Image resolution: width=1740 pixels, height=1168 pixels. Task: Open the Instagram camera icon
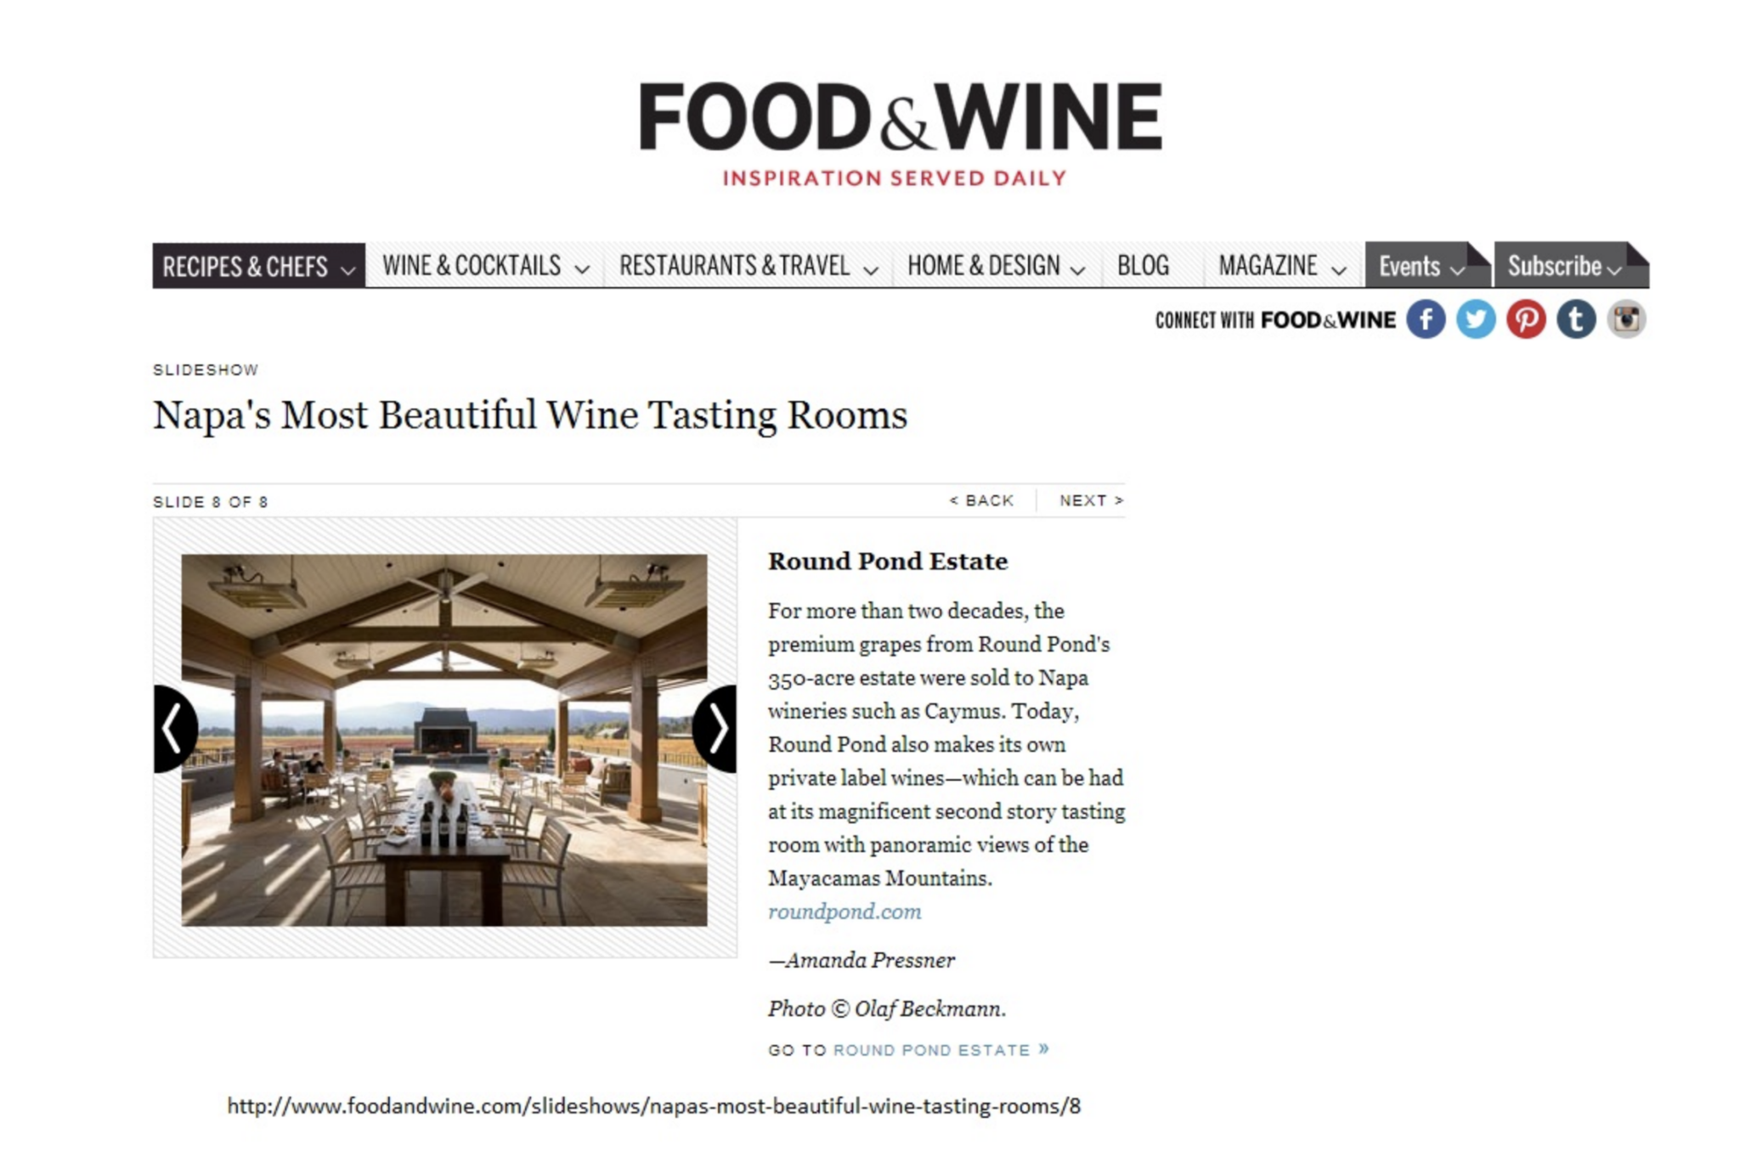point(1626,320)
